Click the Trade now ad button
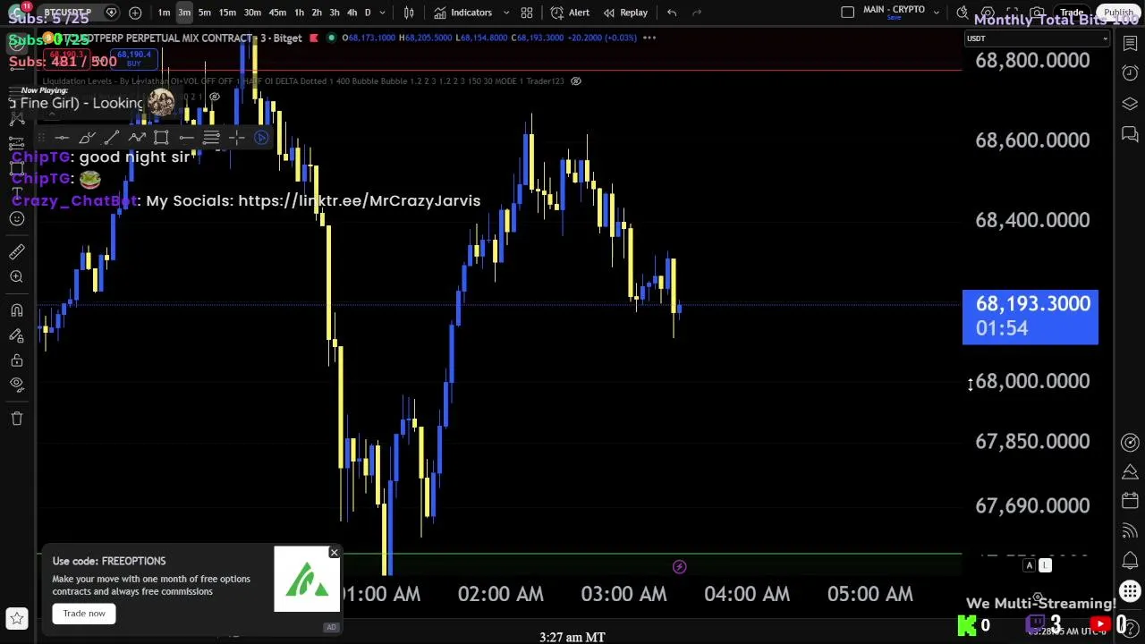The image size is (1145, 644). [x=84, y=614]
